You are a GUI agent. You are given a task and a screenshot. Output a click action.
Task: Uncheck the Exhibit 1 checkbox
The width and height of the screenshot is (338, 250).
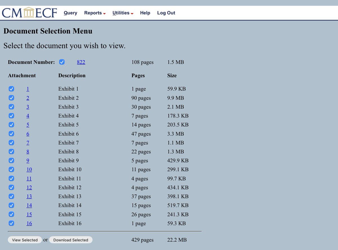[x=11, y=89]
